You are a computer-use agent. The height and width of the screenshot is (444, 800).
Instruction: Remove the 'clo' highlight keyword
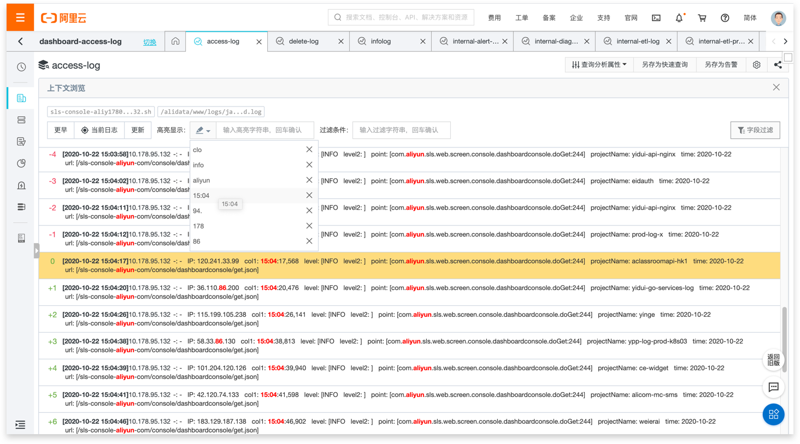pyautogui.click(x=309, y=150)
